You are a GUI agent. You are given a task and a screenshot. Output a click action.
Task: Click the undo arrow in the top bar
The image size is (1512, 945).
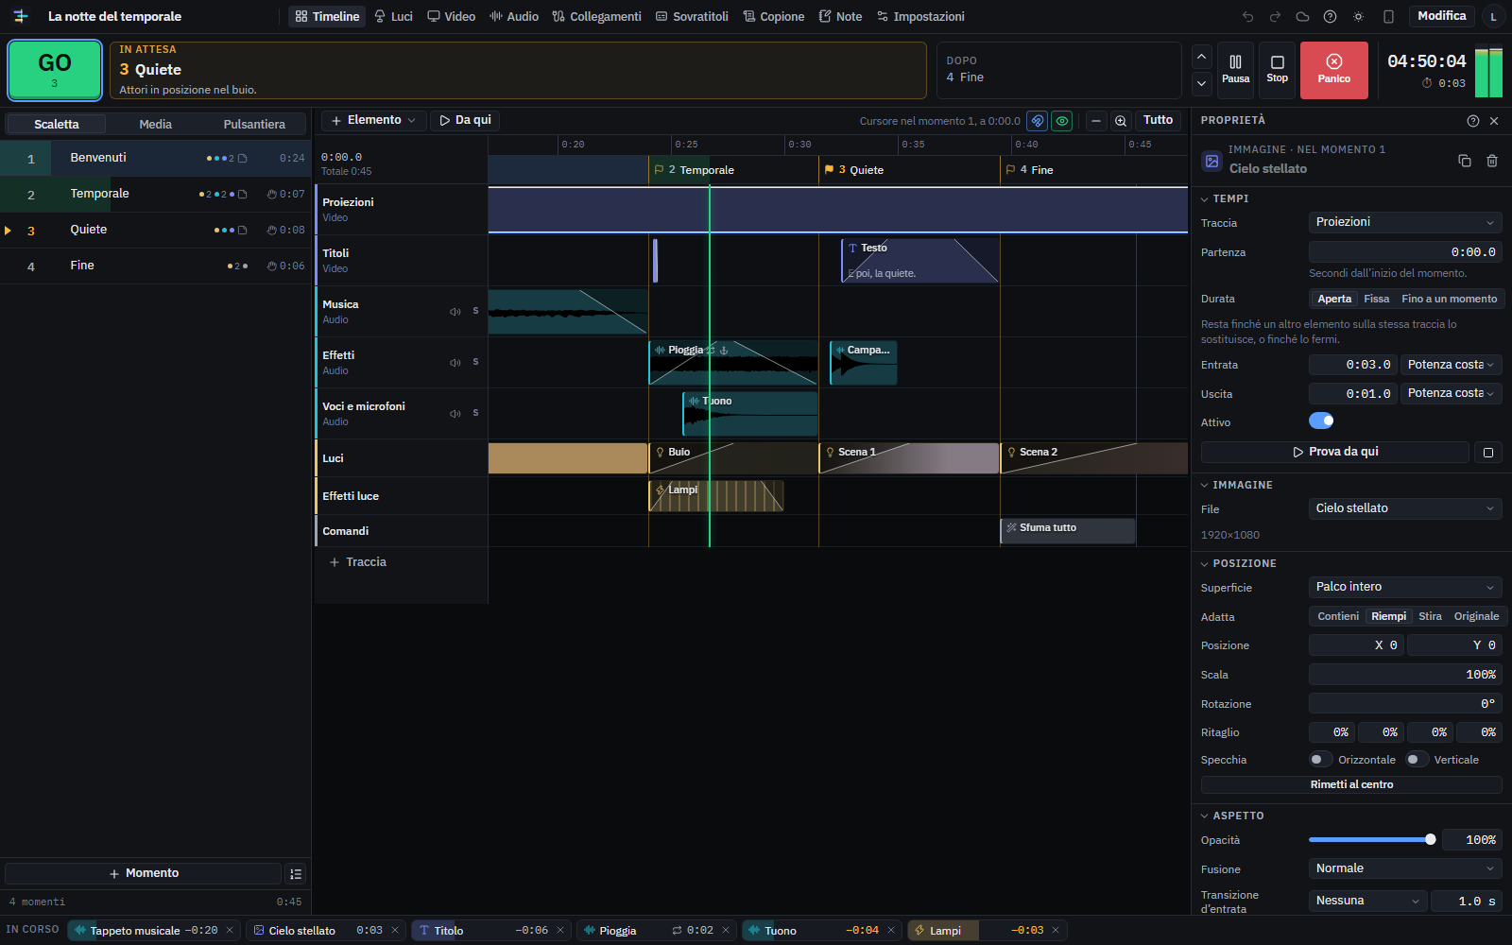[1247, 16]
